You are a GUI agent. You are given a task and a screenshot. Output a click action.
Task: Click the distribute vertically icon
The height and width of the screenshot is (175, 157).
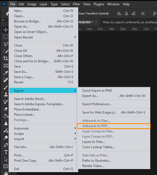click(x=143, y=14)
